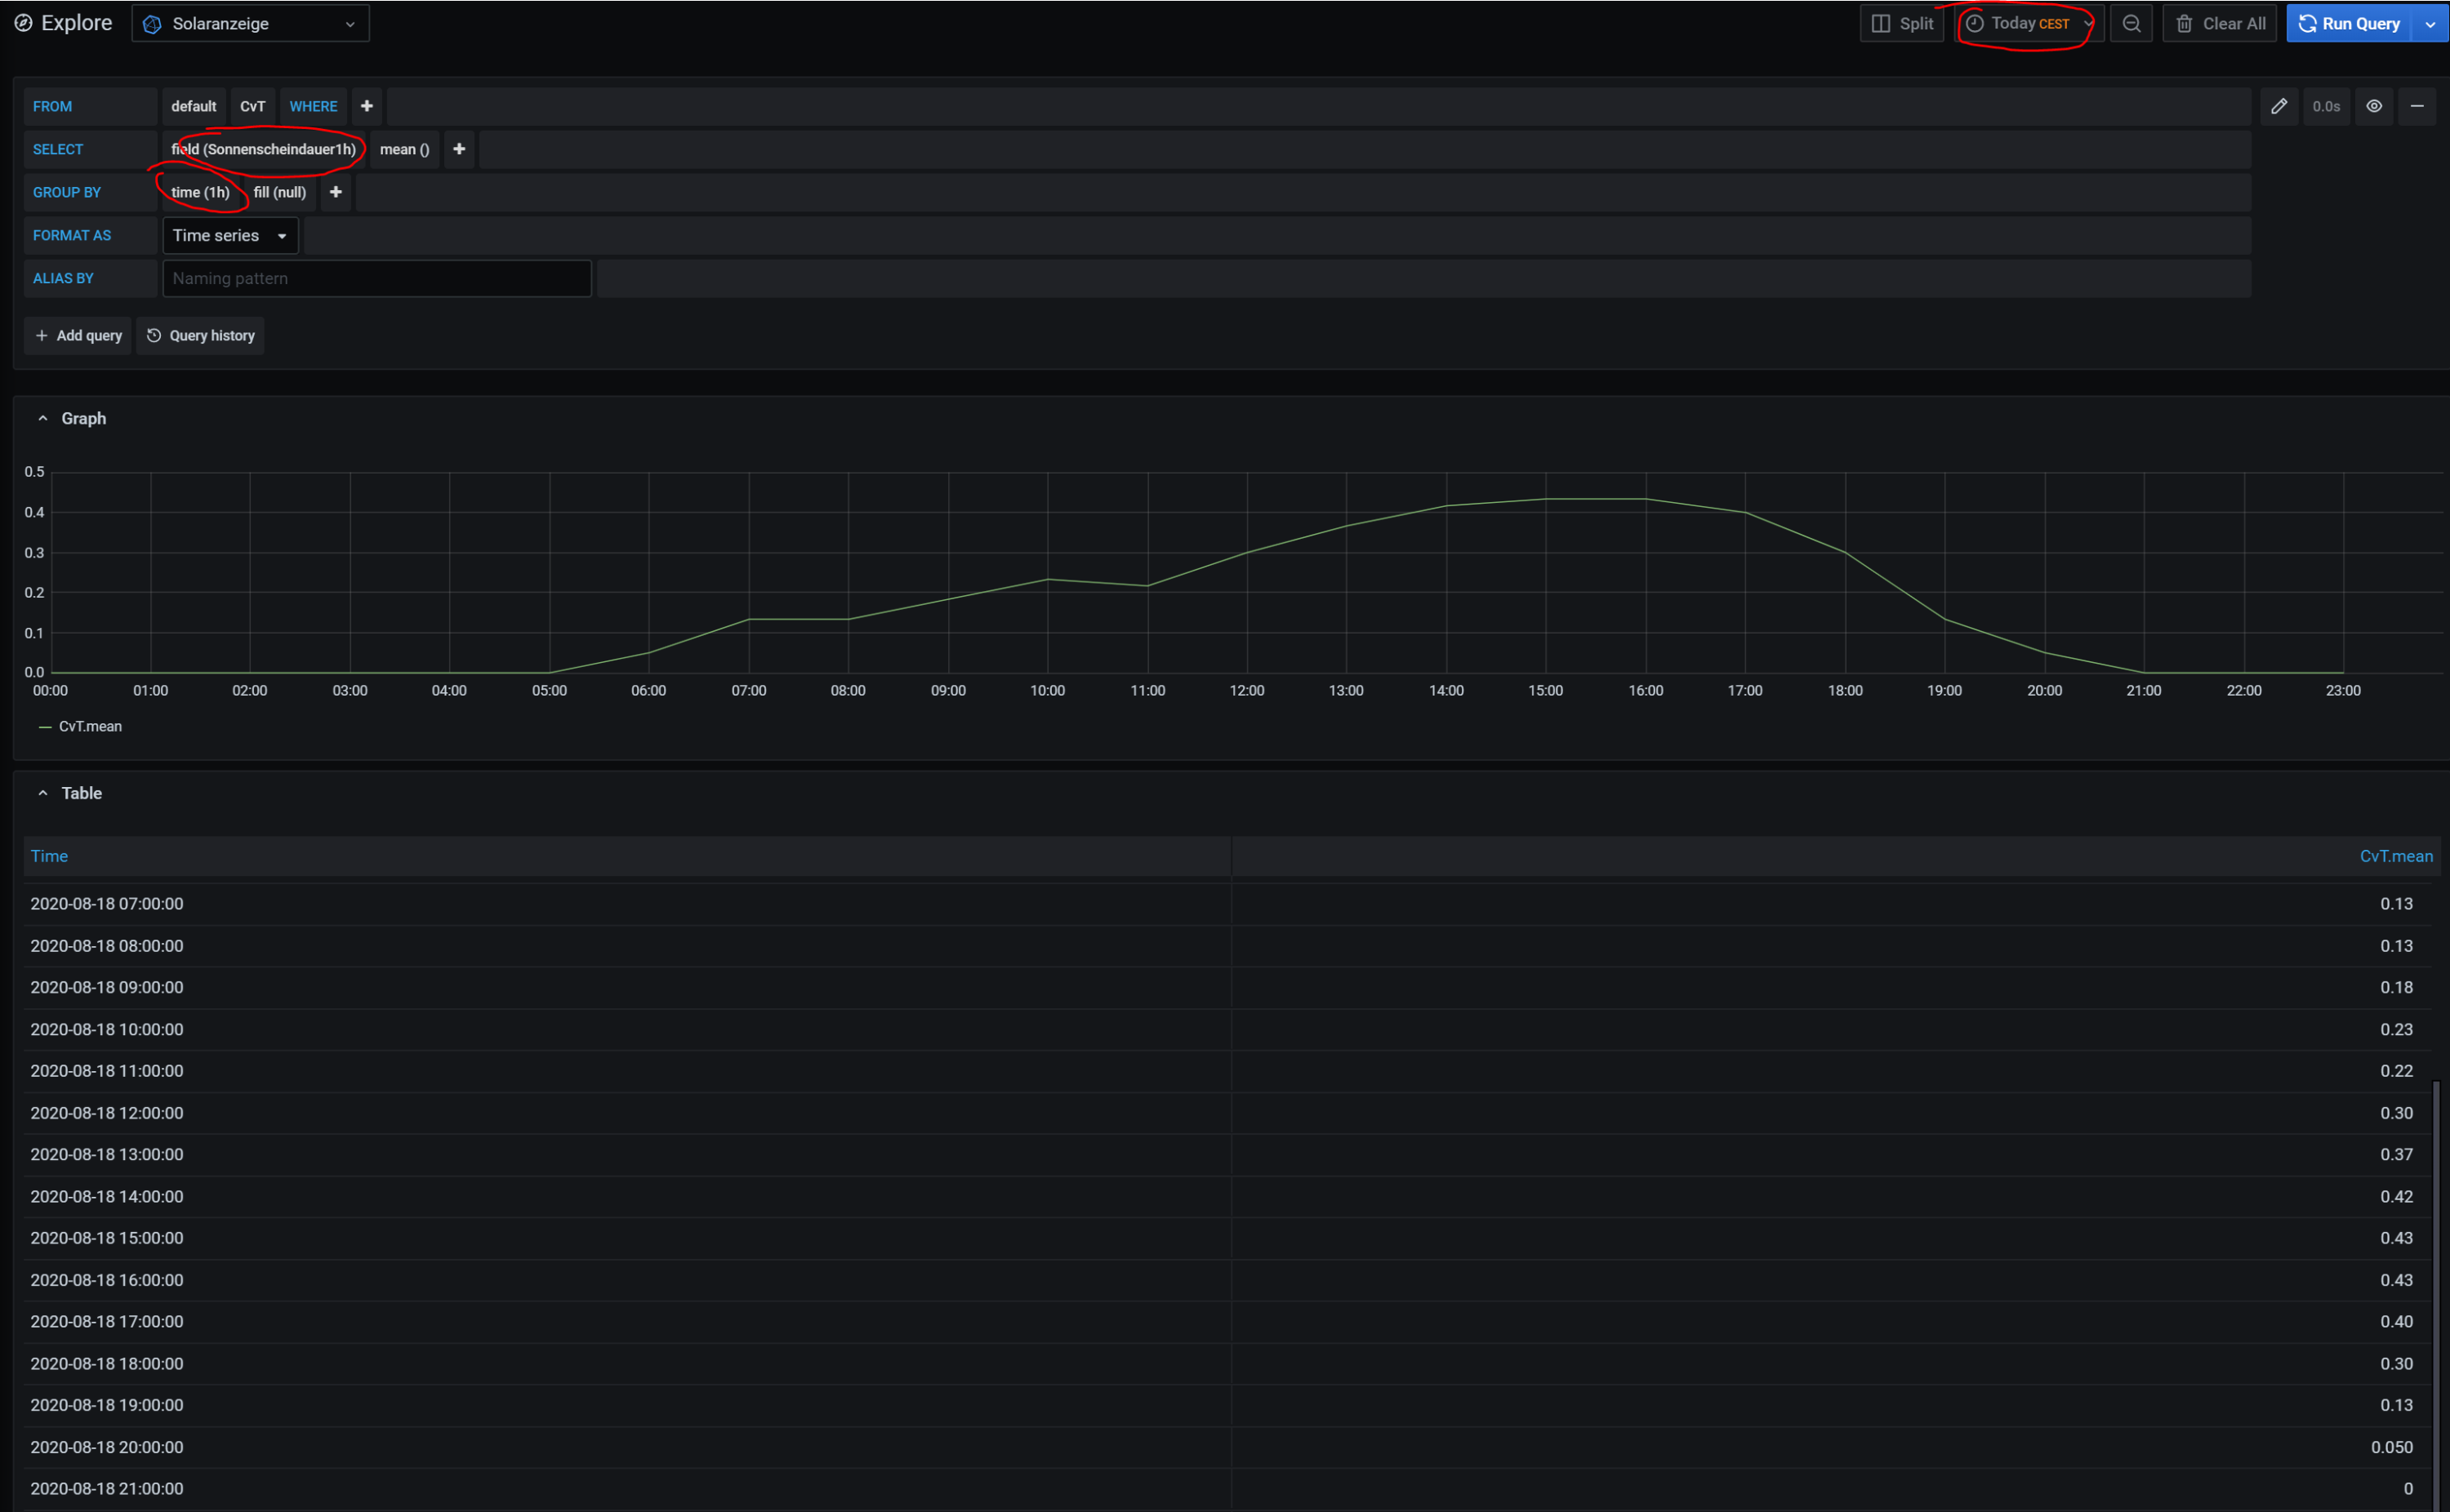Add a GROUP BY item with the plus icon after fill (null)

point(336,192)
